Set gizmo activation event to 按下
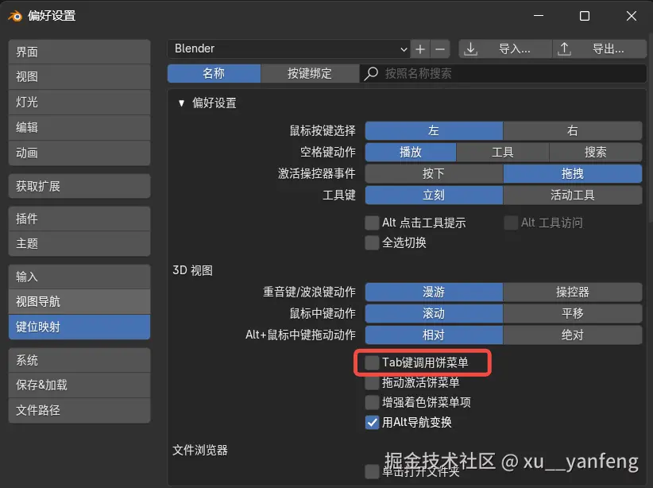Image resolution: width=653 pixels, height=488 pixels. [434, 174]
